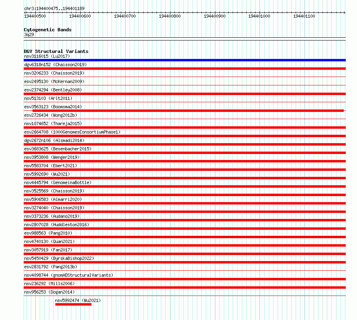Image resolution: width=357 pixels, height=320 pixels.
Task: Click dgv2672n106 (Alsmadi2014) label
Action: tap(54, 140)
